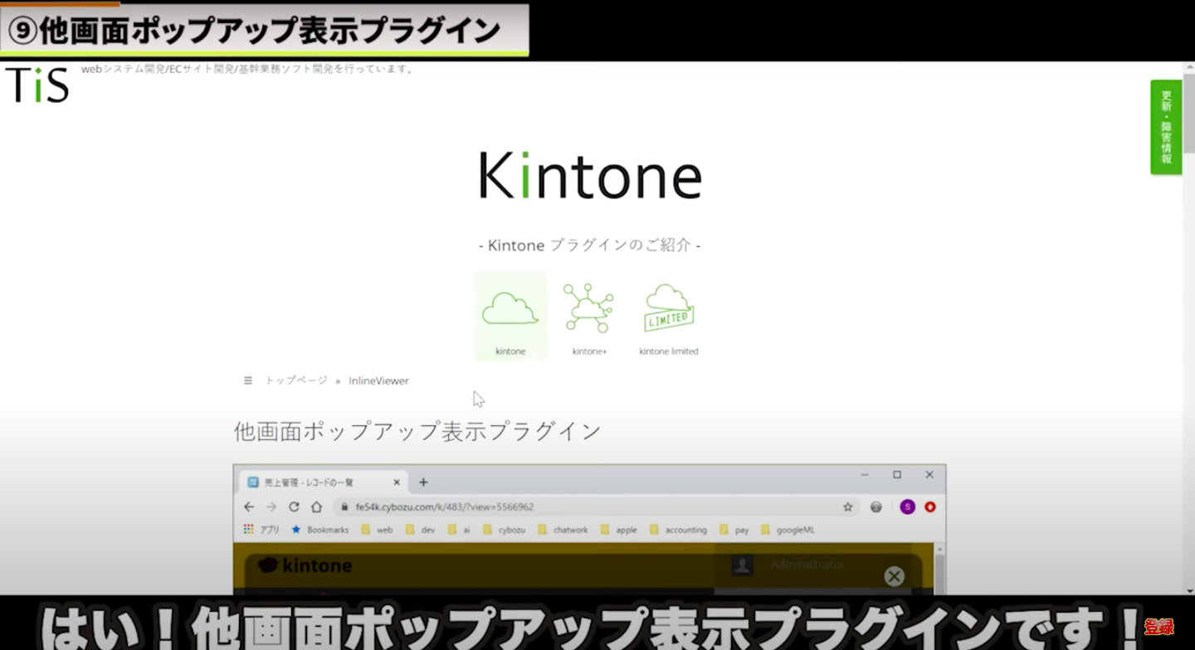Click the large Kintone logo heading
The image size is (1195, 650).
[x=590, y=175]
